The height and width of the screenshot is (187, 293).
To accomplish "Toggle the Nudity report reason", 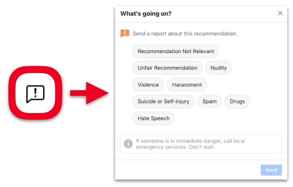I will (x=218, y=68).
